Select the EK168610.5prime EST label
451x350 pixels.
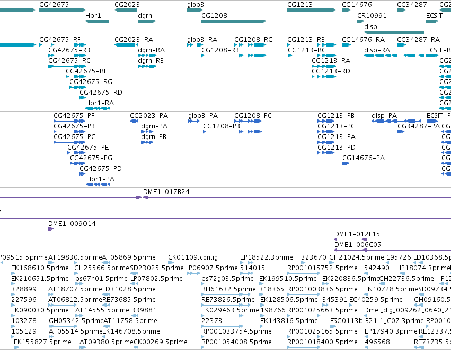(x=40, y=268)
